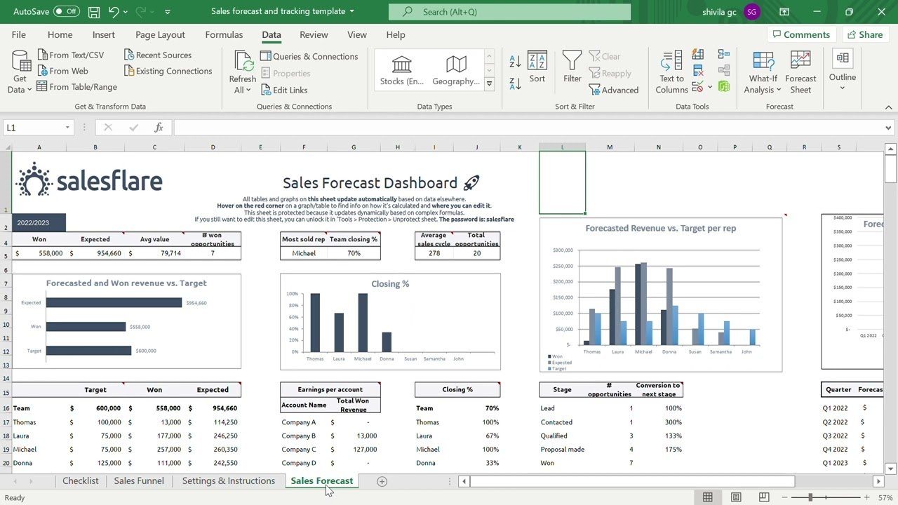Click the horizontal scrollbar thumb
898x505 pixels.
coord(634,481)
